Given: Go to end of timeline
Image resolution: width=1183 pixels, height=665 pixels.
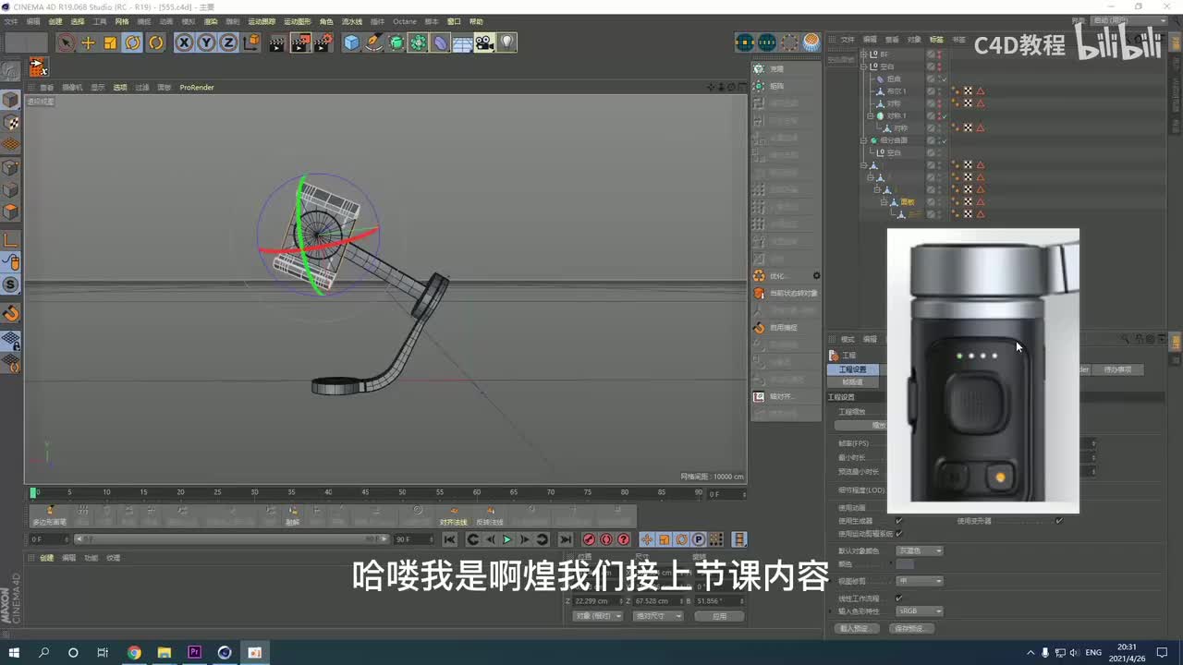Looking at the screenshot, I should click(566, 539).
